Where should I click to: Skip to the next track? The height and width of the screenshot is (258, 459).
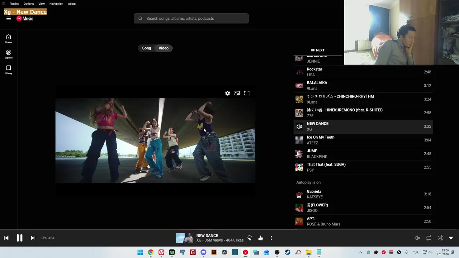33,238
